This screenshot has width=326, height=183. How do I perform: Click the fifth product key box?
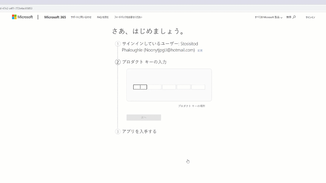(198, 87)
